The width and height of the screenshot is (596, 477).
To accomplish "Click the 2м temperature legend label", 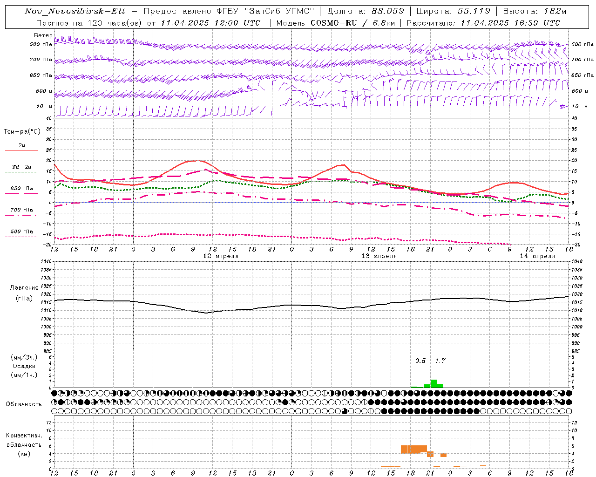I will click(x=22, y=145).
